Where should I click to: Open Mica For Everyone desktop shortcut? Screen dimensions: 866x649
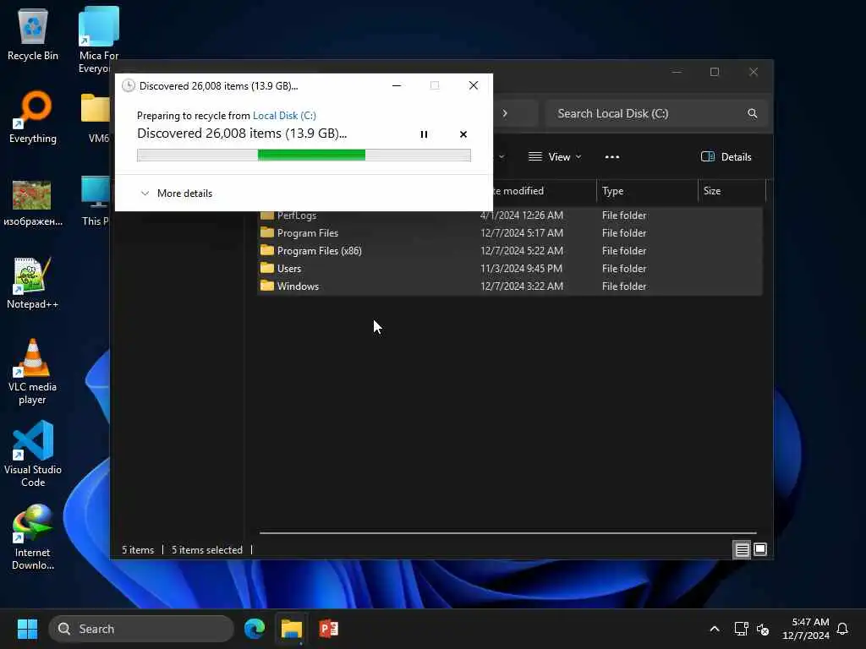(x=98, y=40)
